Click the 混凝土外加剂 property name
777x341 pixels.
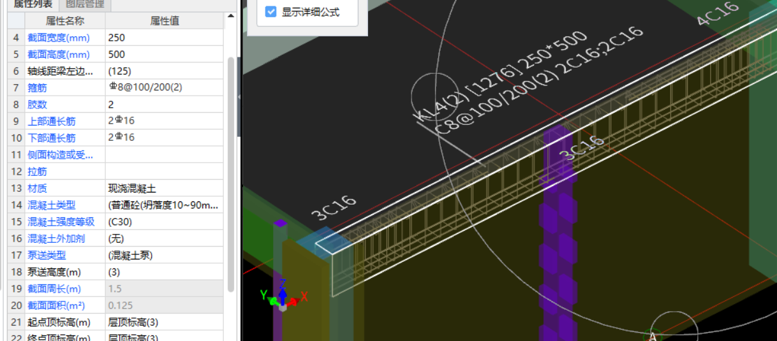[x=56, y=238]
